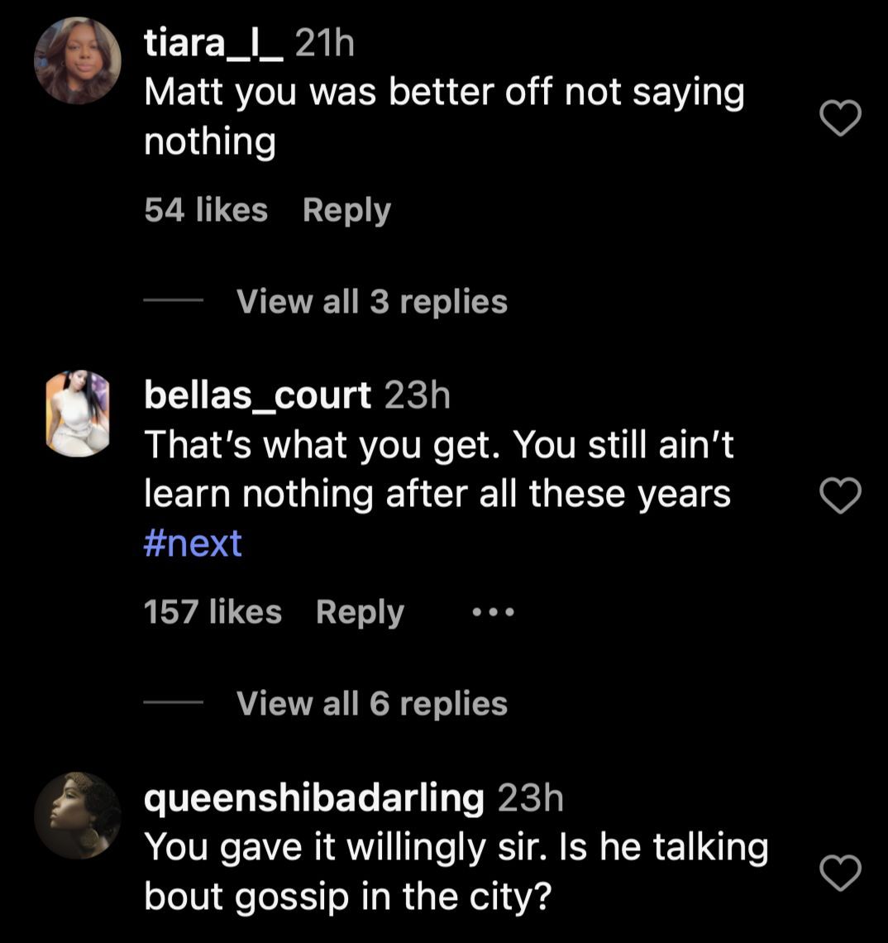The width and height of the screenshot is (888, 943).
Task: Expand replies thread below 'Matt you was better off'
Action: [x=372, y=302]
